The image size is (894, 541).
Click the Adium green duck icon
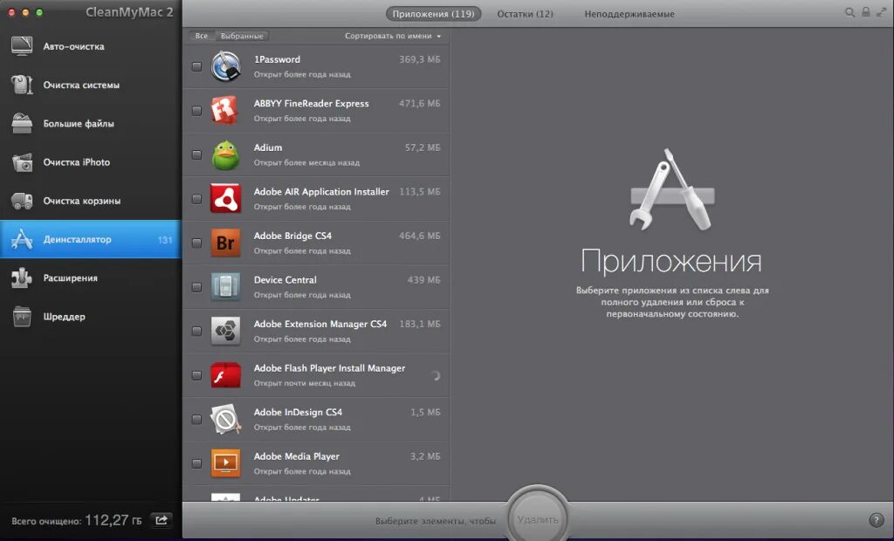coord(226,154)
